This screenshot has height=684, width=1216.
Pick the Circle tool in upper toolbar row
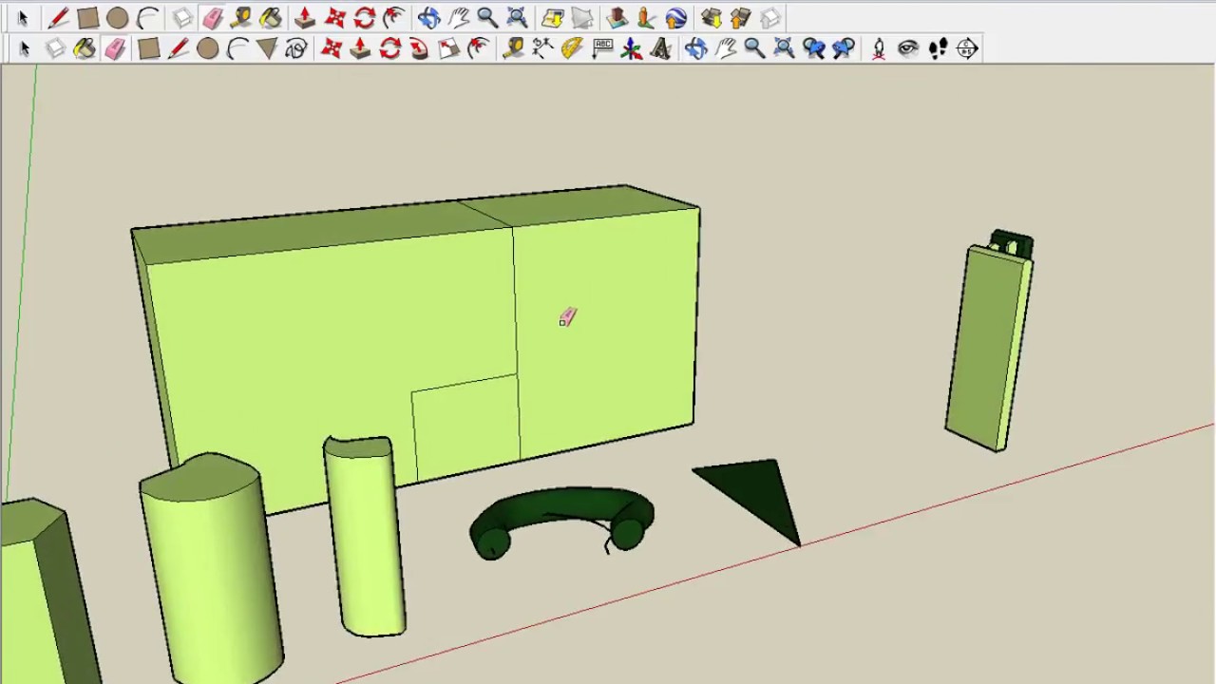(x=118, y=18)
